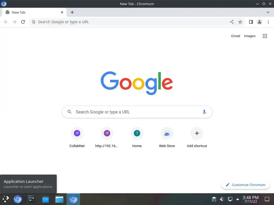Click the magnifier icon in Google search box
Viewport: 274px width, 205px height.
(69, 112)
